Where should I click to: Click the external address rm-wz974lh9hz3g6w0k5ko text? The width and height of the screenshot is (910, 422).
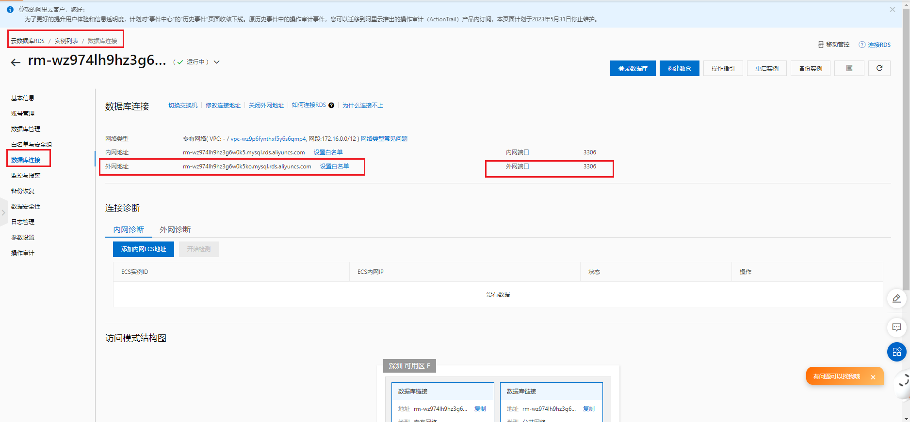247,166
